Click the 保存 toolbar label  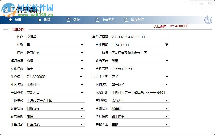click(76, 20)
